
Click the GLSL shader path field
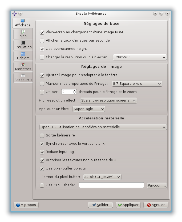click(x=111, y=185)
